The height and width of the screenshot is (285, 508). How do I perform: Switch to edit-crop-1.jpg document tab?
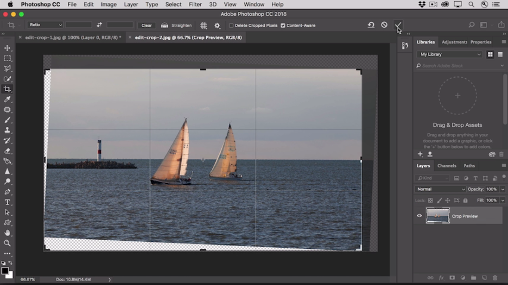click(73, 38)
